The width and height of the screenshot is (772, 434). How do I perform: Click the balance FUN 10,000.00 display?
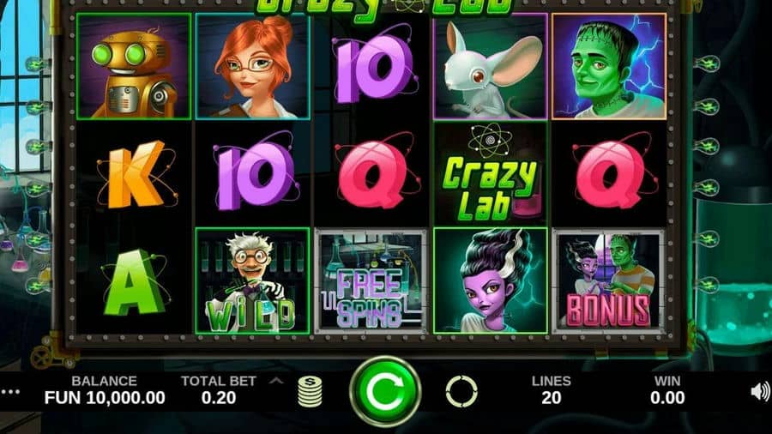[x=105, y=398]
